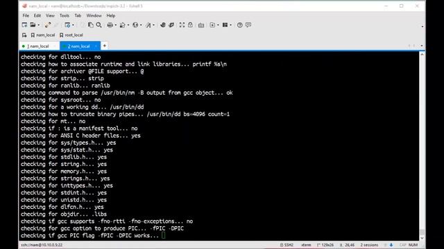This screenshot has height=249, width=444.
Task: Click the terminal cursor after 'PIC flag -fPIC -DPIC works...'
Action: [x=164, y=235]
